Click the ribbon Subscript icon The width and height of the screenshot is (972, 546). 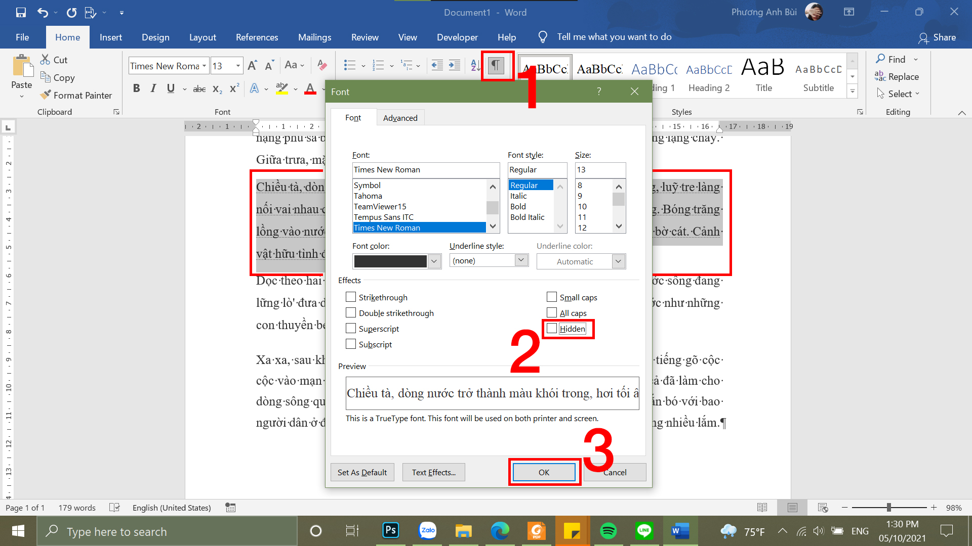[217, 88]
